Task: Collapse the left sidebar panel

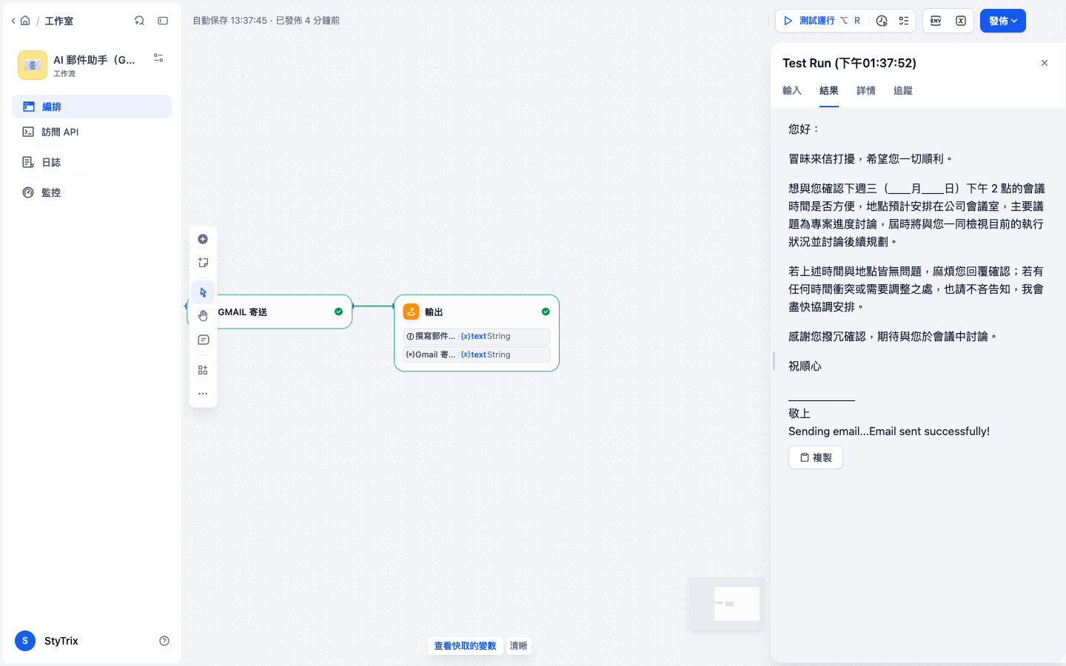Action: [163, 21]
